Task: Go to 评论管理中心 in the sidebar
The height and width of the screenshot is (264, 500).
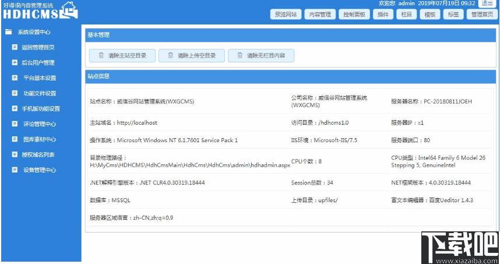Action: coord(39,124)
